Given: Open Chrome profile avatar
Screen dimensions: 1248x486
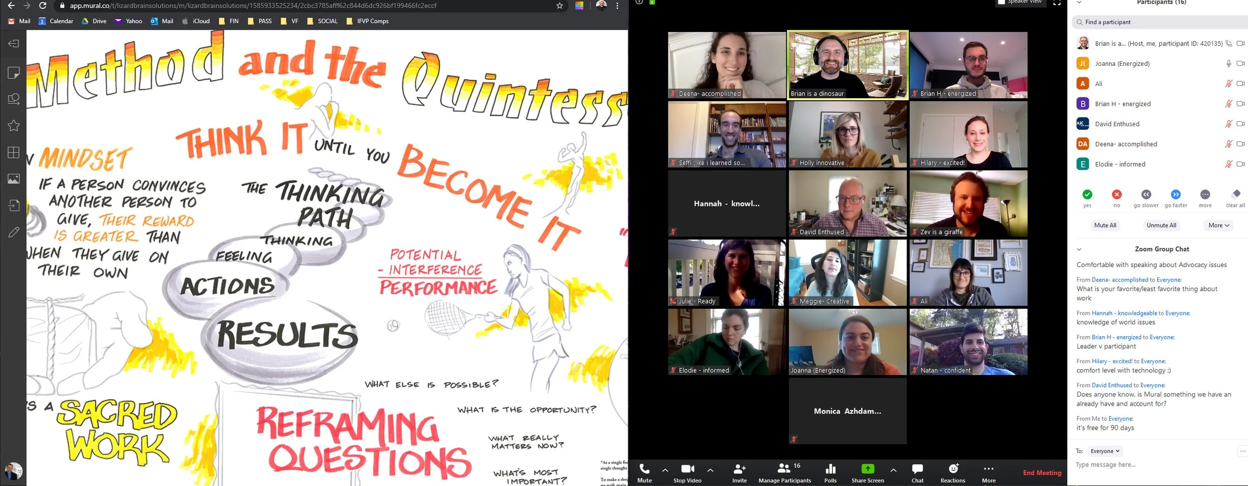Looking at the screenshot, I should pyautogui.click(x=602, y=5).
